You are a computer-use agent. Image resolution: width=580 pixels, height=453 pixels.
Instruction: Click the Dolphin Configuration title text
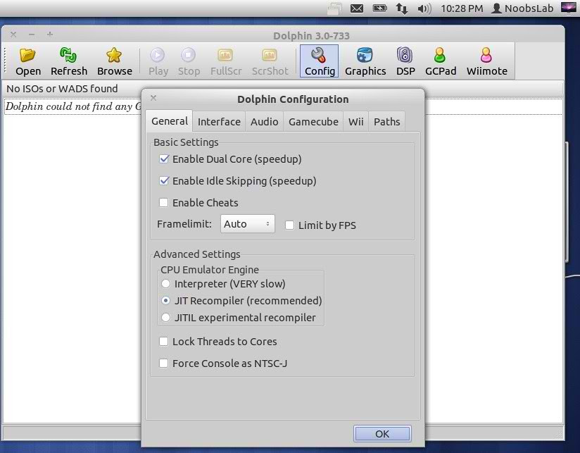point(293,99)
